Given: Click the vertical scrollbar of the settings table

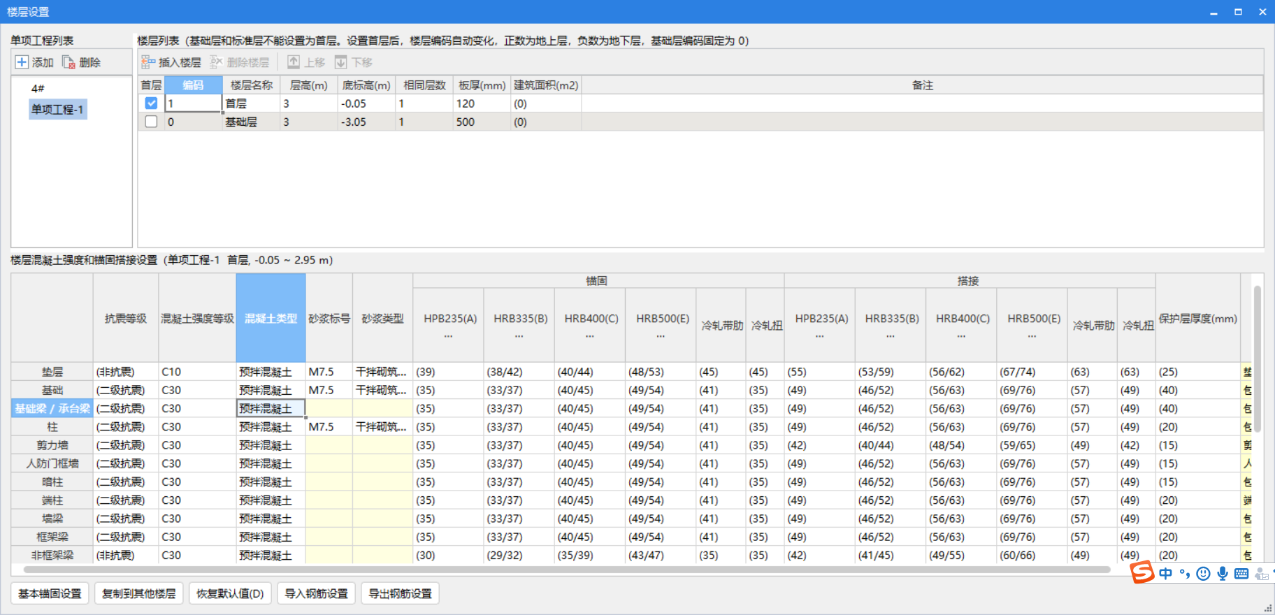Looking at the screenshot, I should click(1258, 359).
